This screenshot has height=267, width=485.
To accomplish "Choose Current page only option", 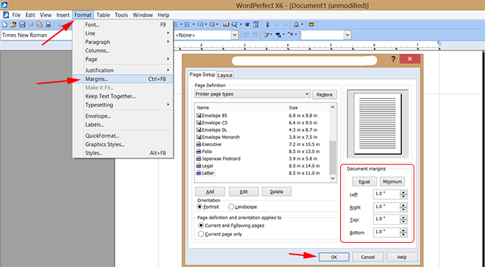I will tap(201, 234).
